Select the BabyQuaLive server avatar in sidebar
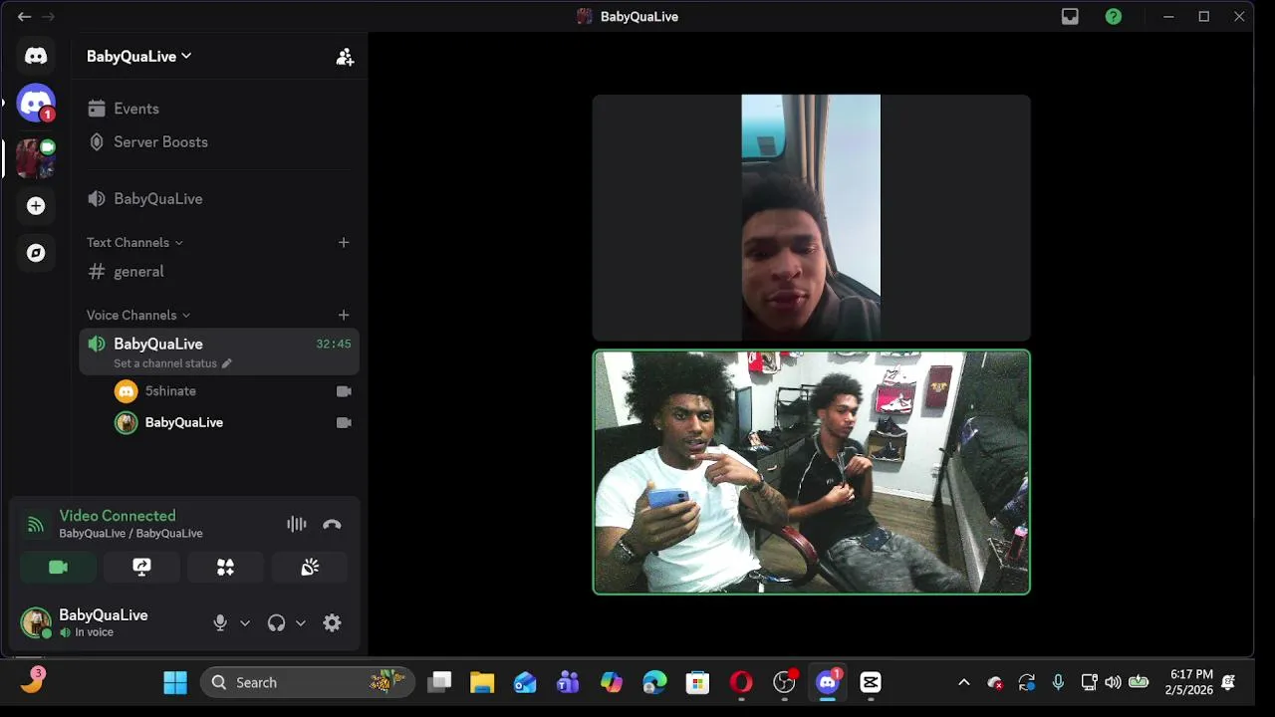The image size is (1275, 717). [36, 158]
